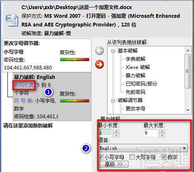Decrease minimum length with down spinner

pos(117,135)
